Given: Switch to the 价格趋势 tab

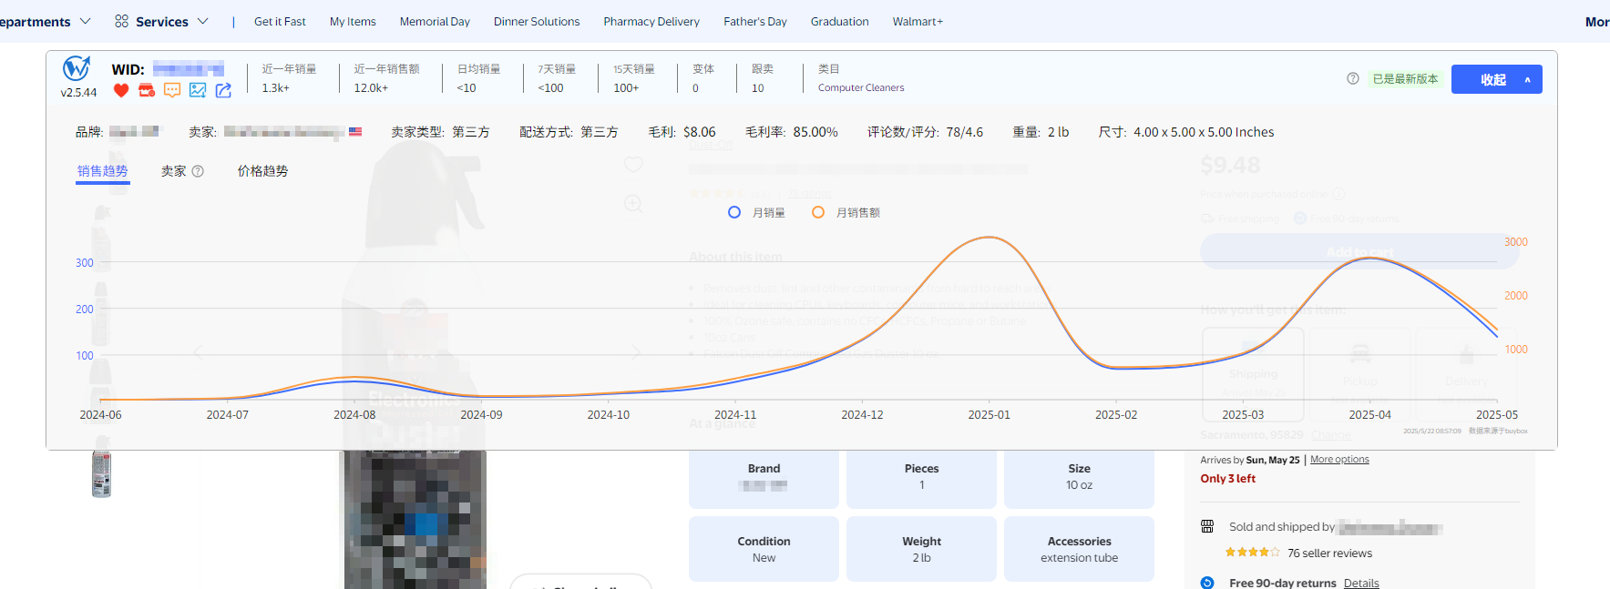Looking at the screenshot, I should pyautogui.click(x=262, y=171).
